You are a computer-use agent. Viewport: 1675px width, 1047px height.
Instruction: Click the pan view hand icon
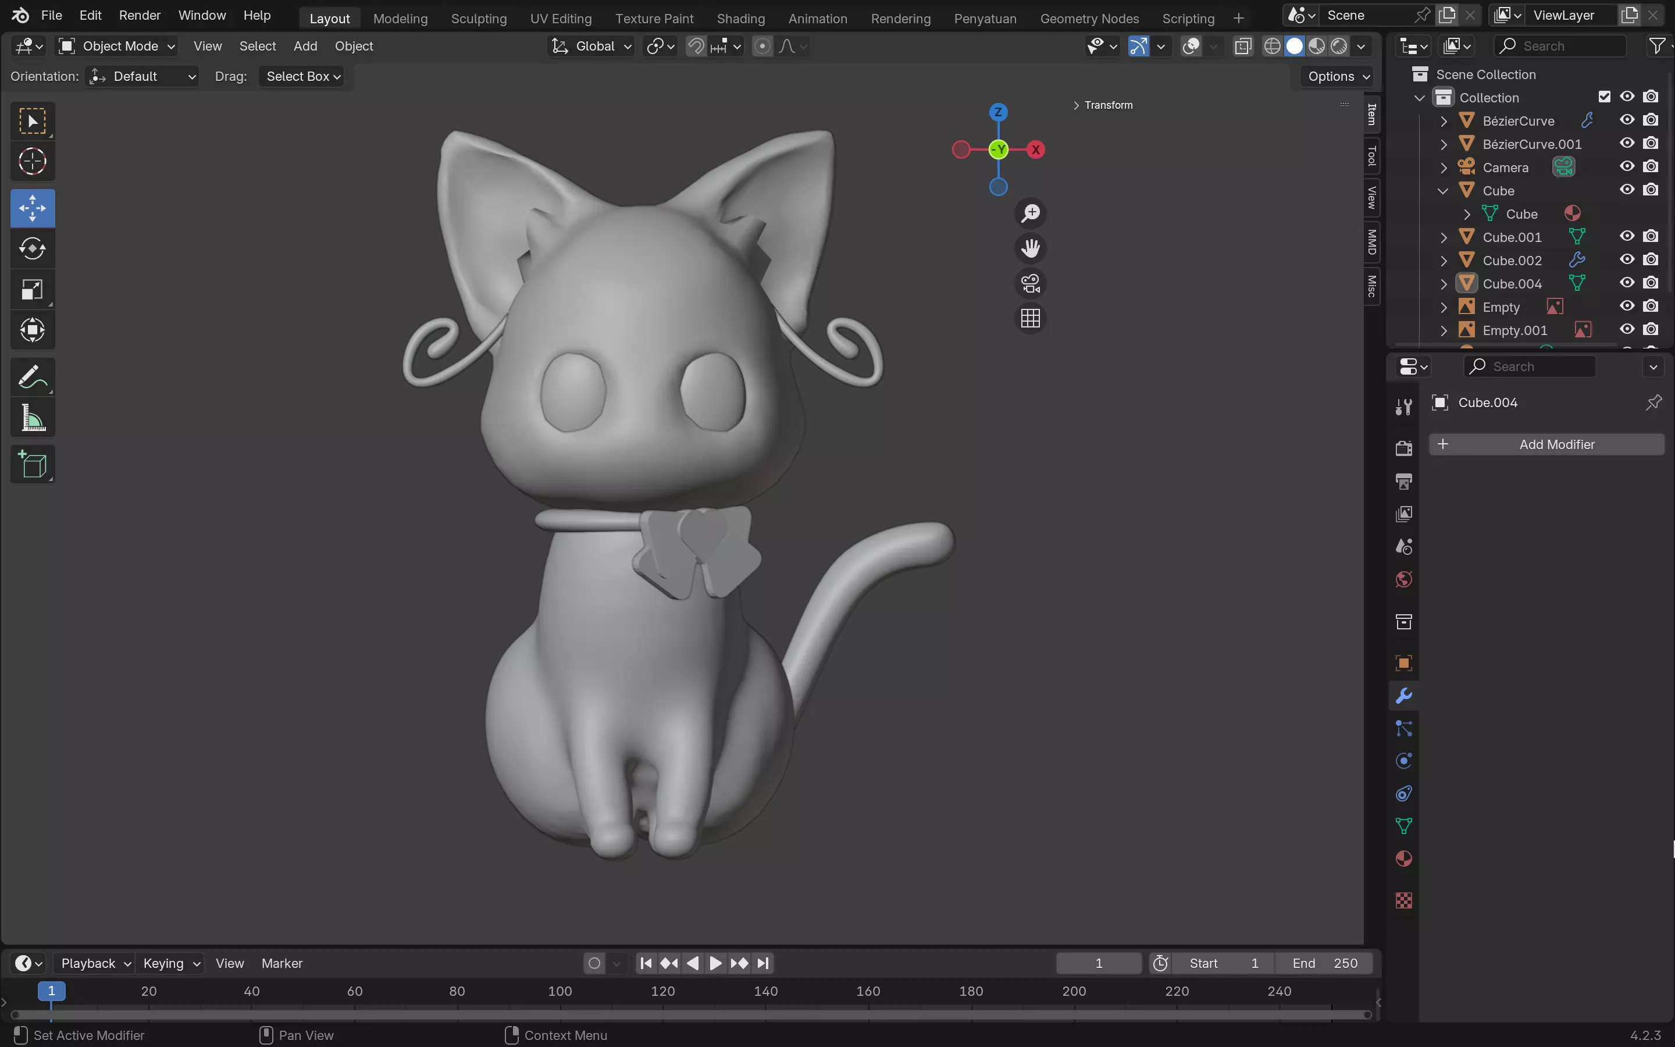(x=1031, y=248)
